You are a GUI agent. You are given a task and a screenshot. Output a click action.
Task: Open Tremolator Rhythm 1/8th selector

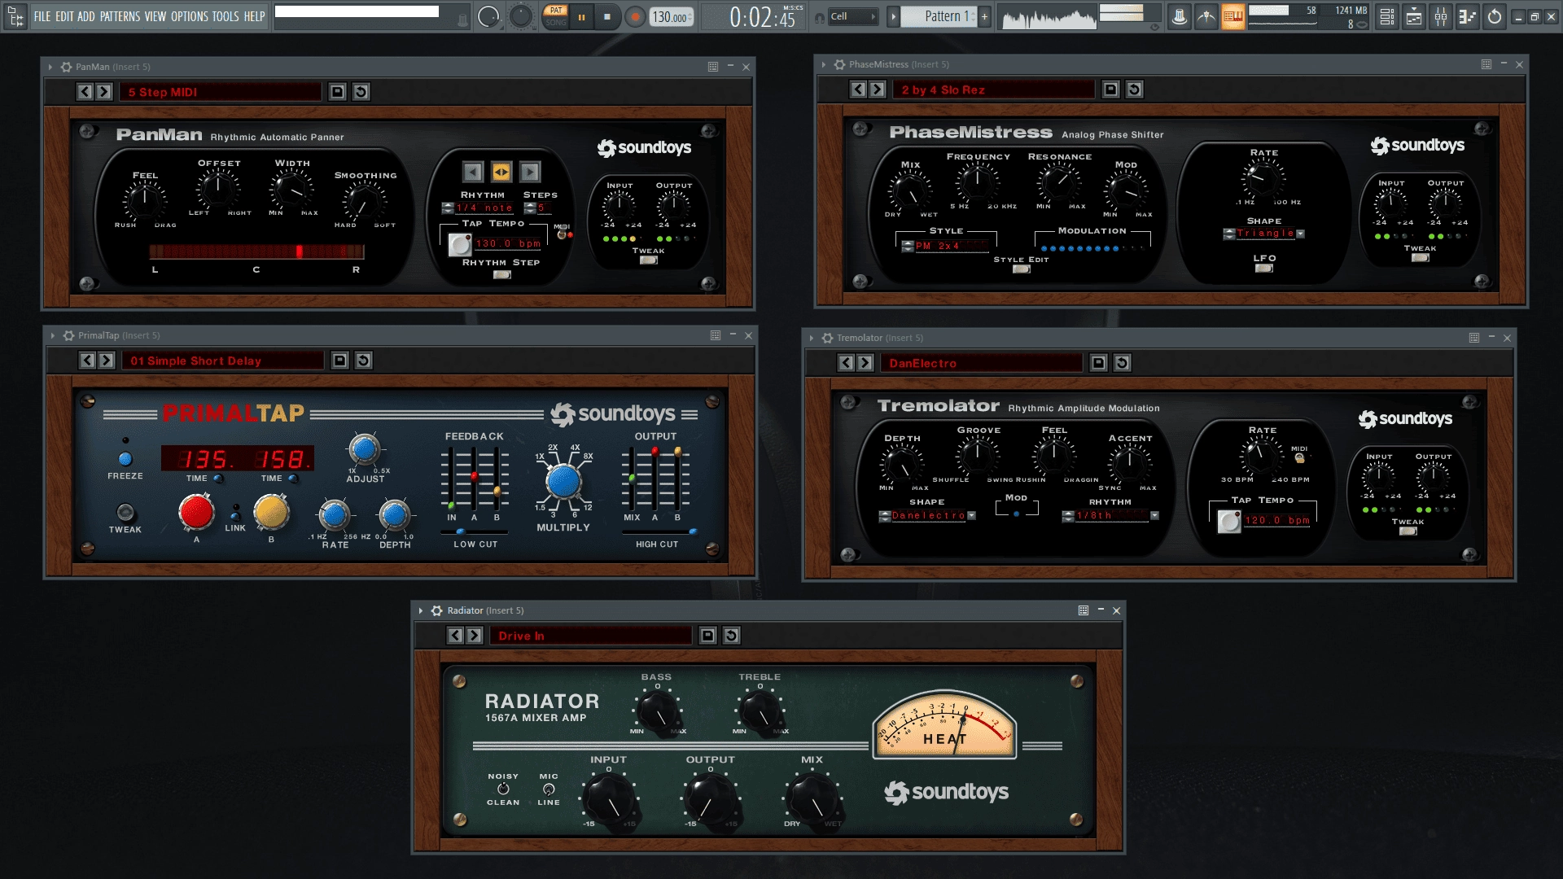point(1111,516)
